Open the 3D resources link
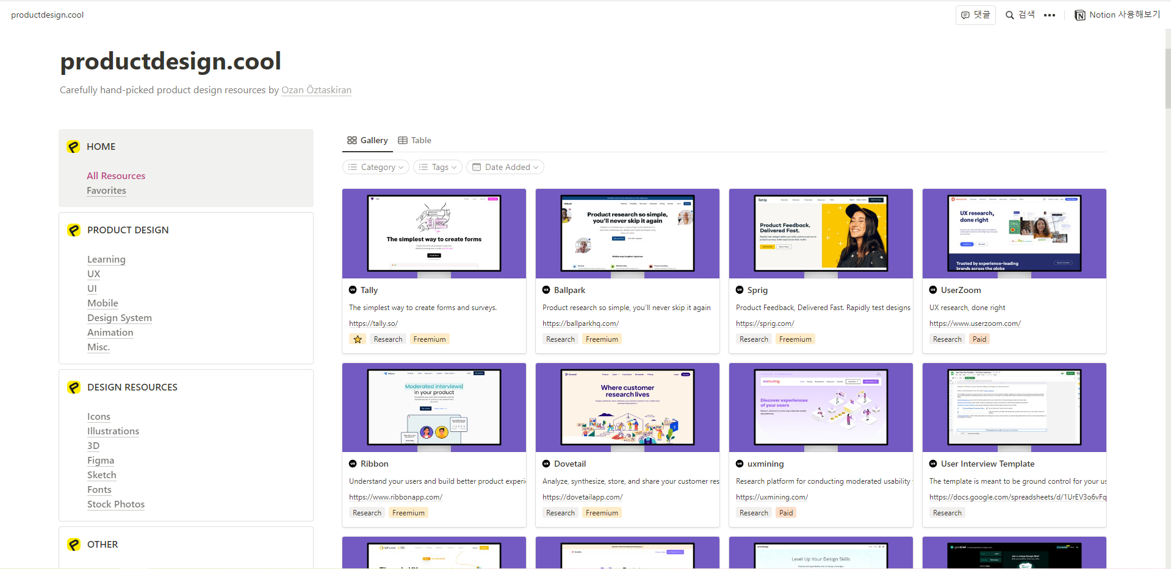Image resolution: width=1171 pixels, height=569 pixels. [93, 446]
